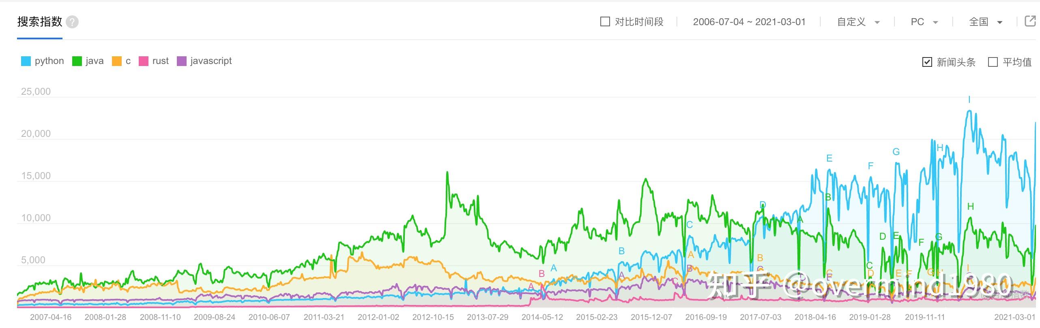Click blue news marker G on chart

click(896, 152)
